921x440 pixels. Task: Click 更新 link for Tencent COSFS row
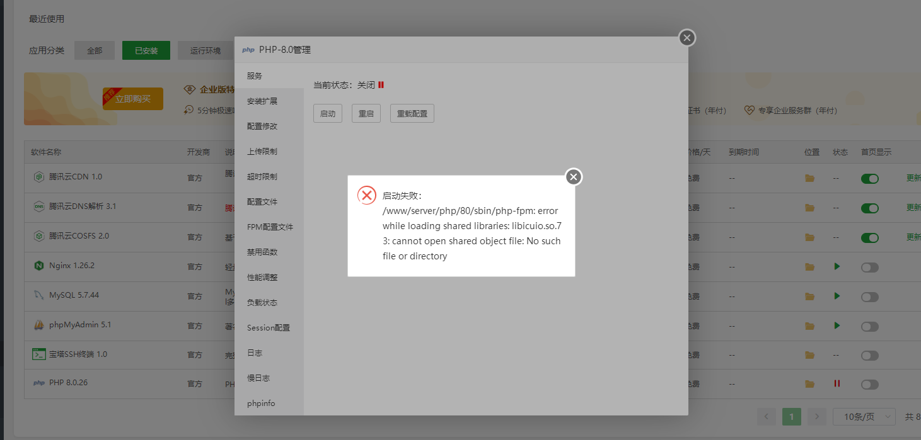tap(913, 237)
